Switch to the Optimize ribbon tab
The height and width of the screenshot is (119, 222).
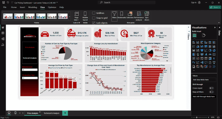[52, 7]
